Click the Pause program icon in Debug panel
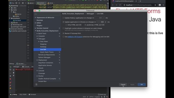174x98 pixels. click(10, 76)
